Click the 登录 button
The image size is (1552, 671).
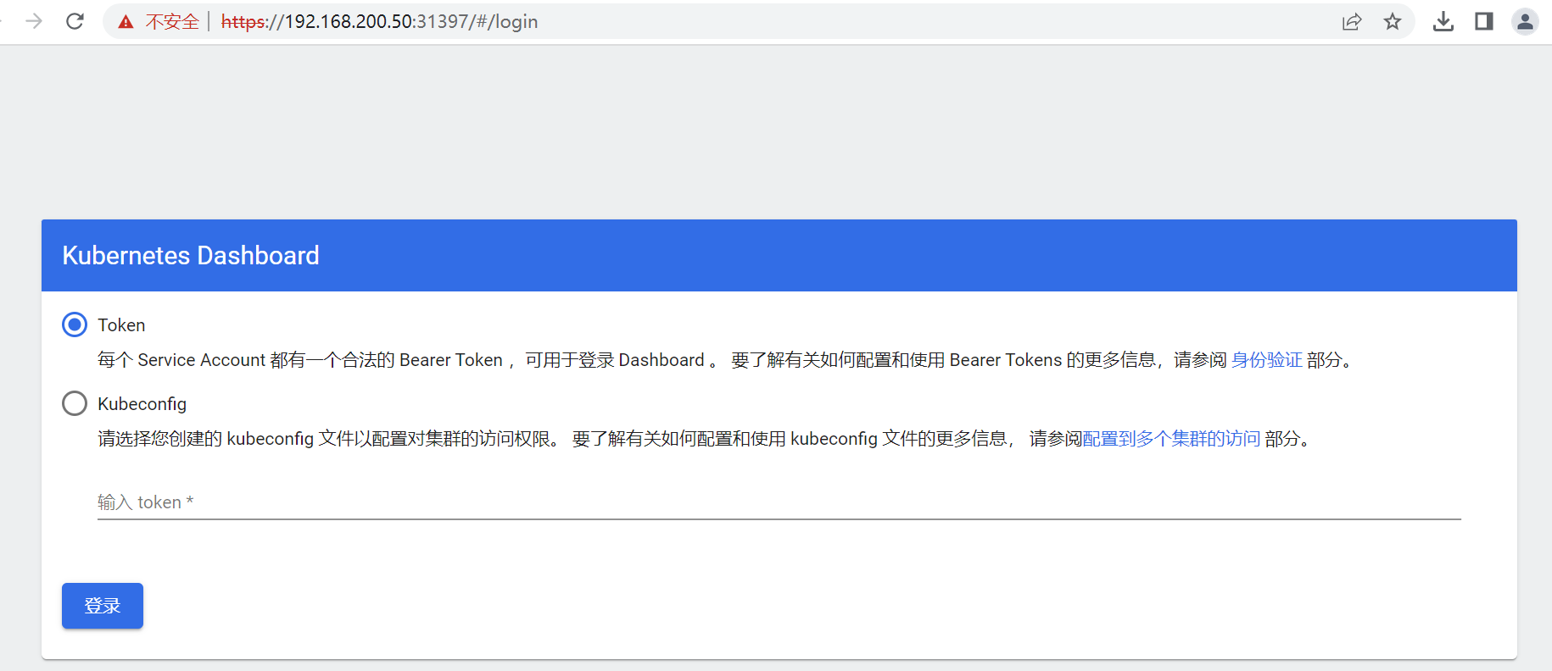103,606
